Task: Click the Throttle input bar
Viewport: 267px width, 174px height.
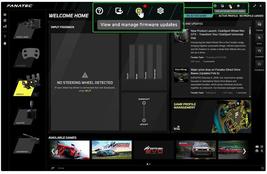Action: point(150,62)
